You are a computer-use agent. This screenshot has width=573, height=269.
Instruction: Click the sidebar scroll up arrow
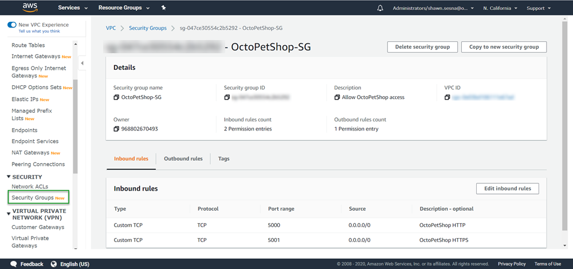coord(76,44)
